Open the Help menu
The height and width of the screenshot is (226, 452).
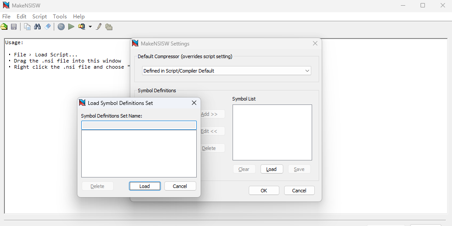pyautogui.click(x=79, y=16)
